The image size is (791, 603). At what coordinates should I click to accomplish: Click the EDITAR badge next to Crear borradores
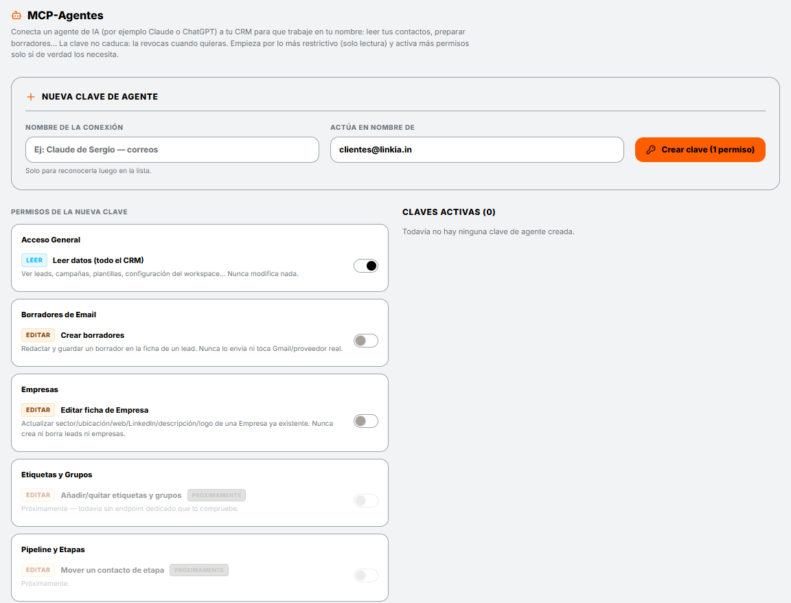(38, 335)
